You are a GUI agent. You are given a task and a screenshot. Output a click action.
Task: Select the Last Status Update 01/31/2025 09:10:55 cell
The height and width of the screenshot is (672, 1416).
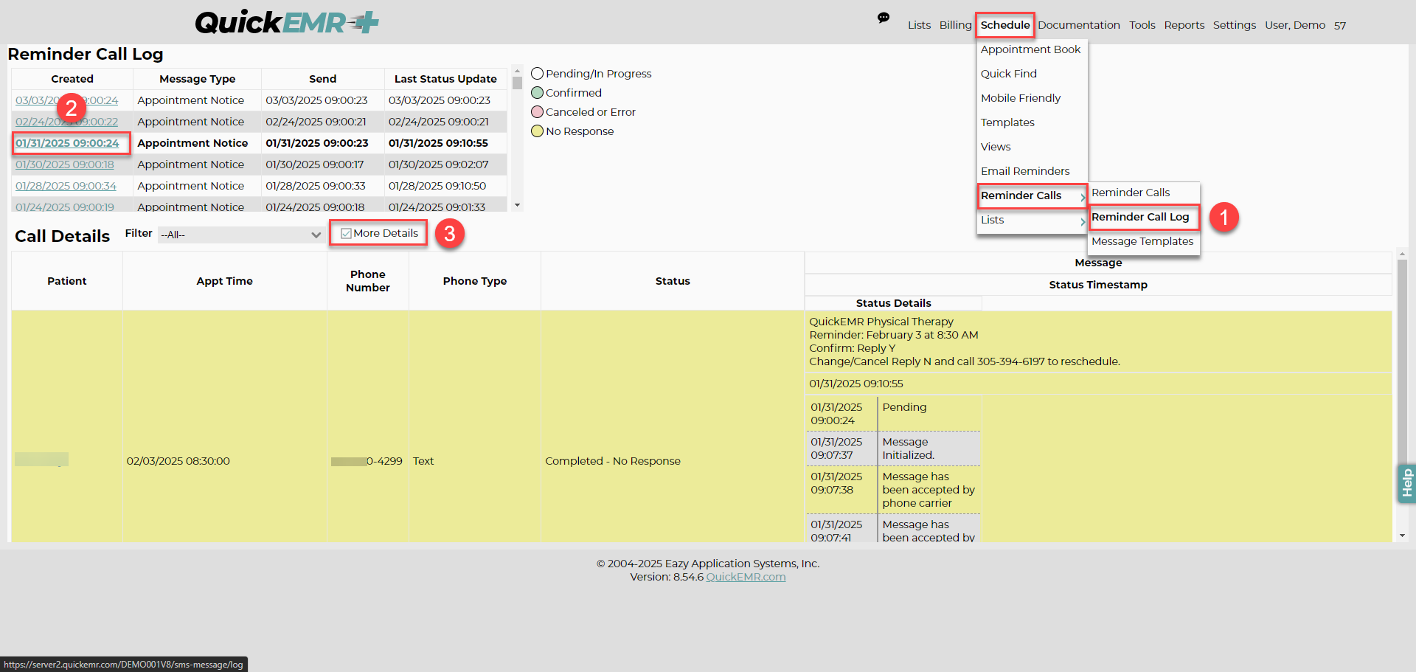coord(445,143)
